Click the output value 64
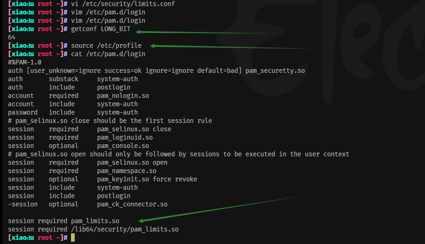 click(12, 37)
